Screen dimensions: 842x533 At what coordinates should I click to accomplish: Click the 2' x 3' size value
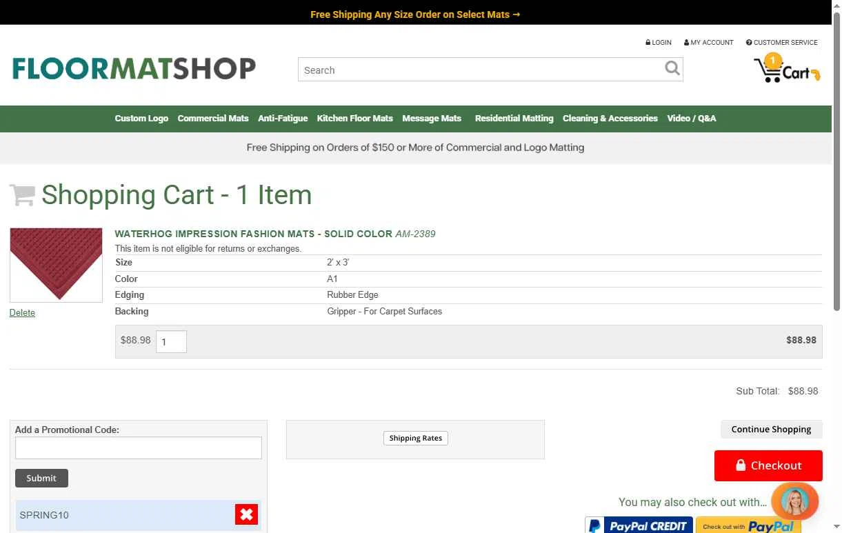338,263
